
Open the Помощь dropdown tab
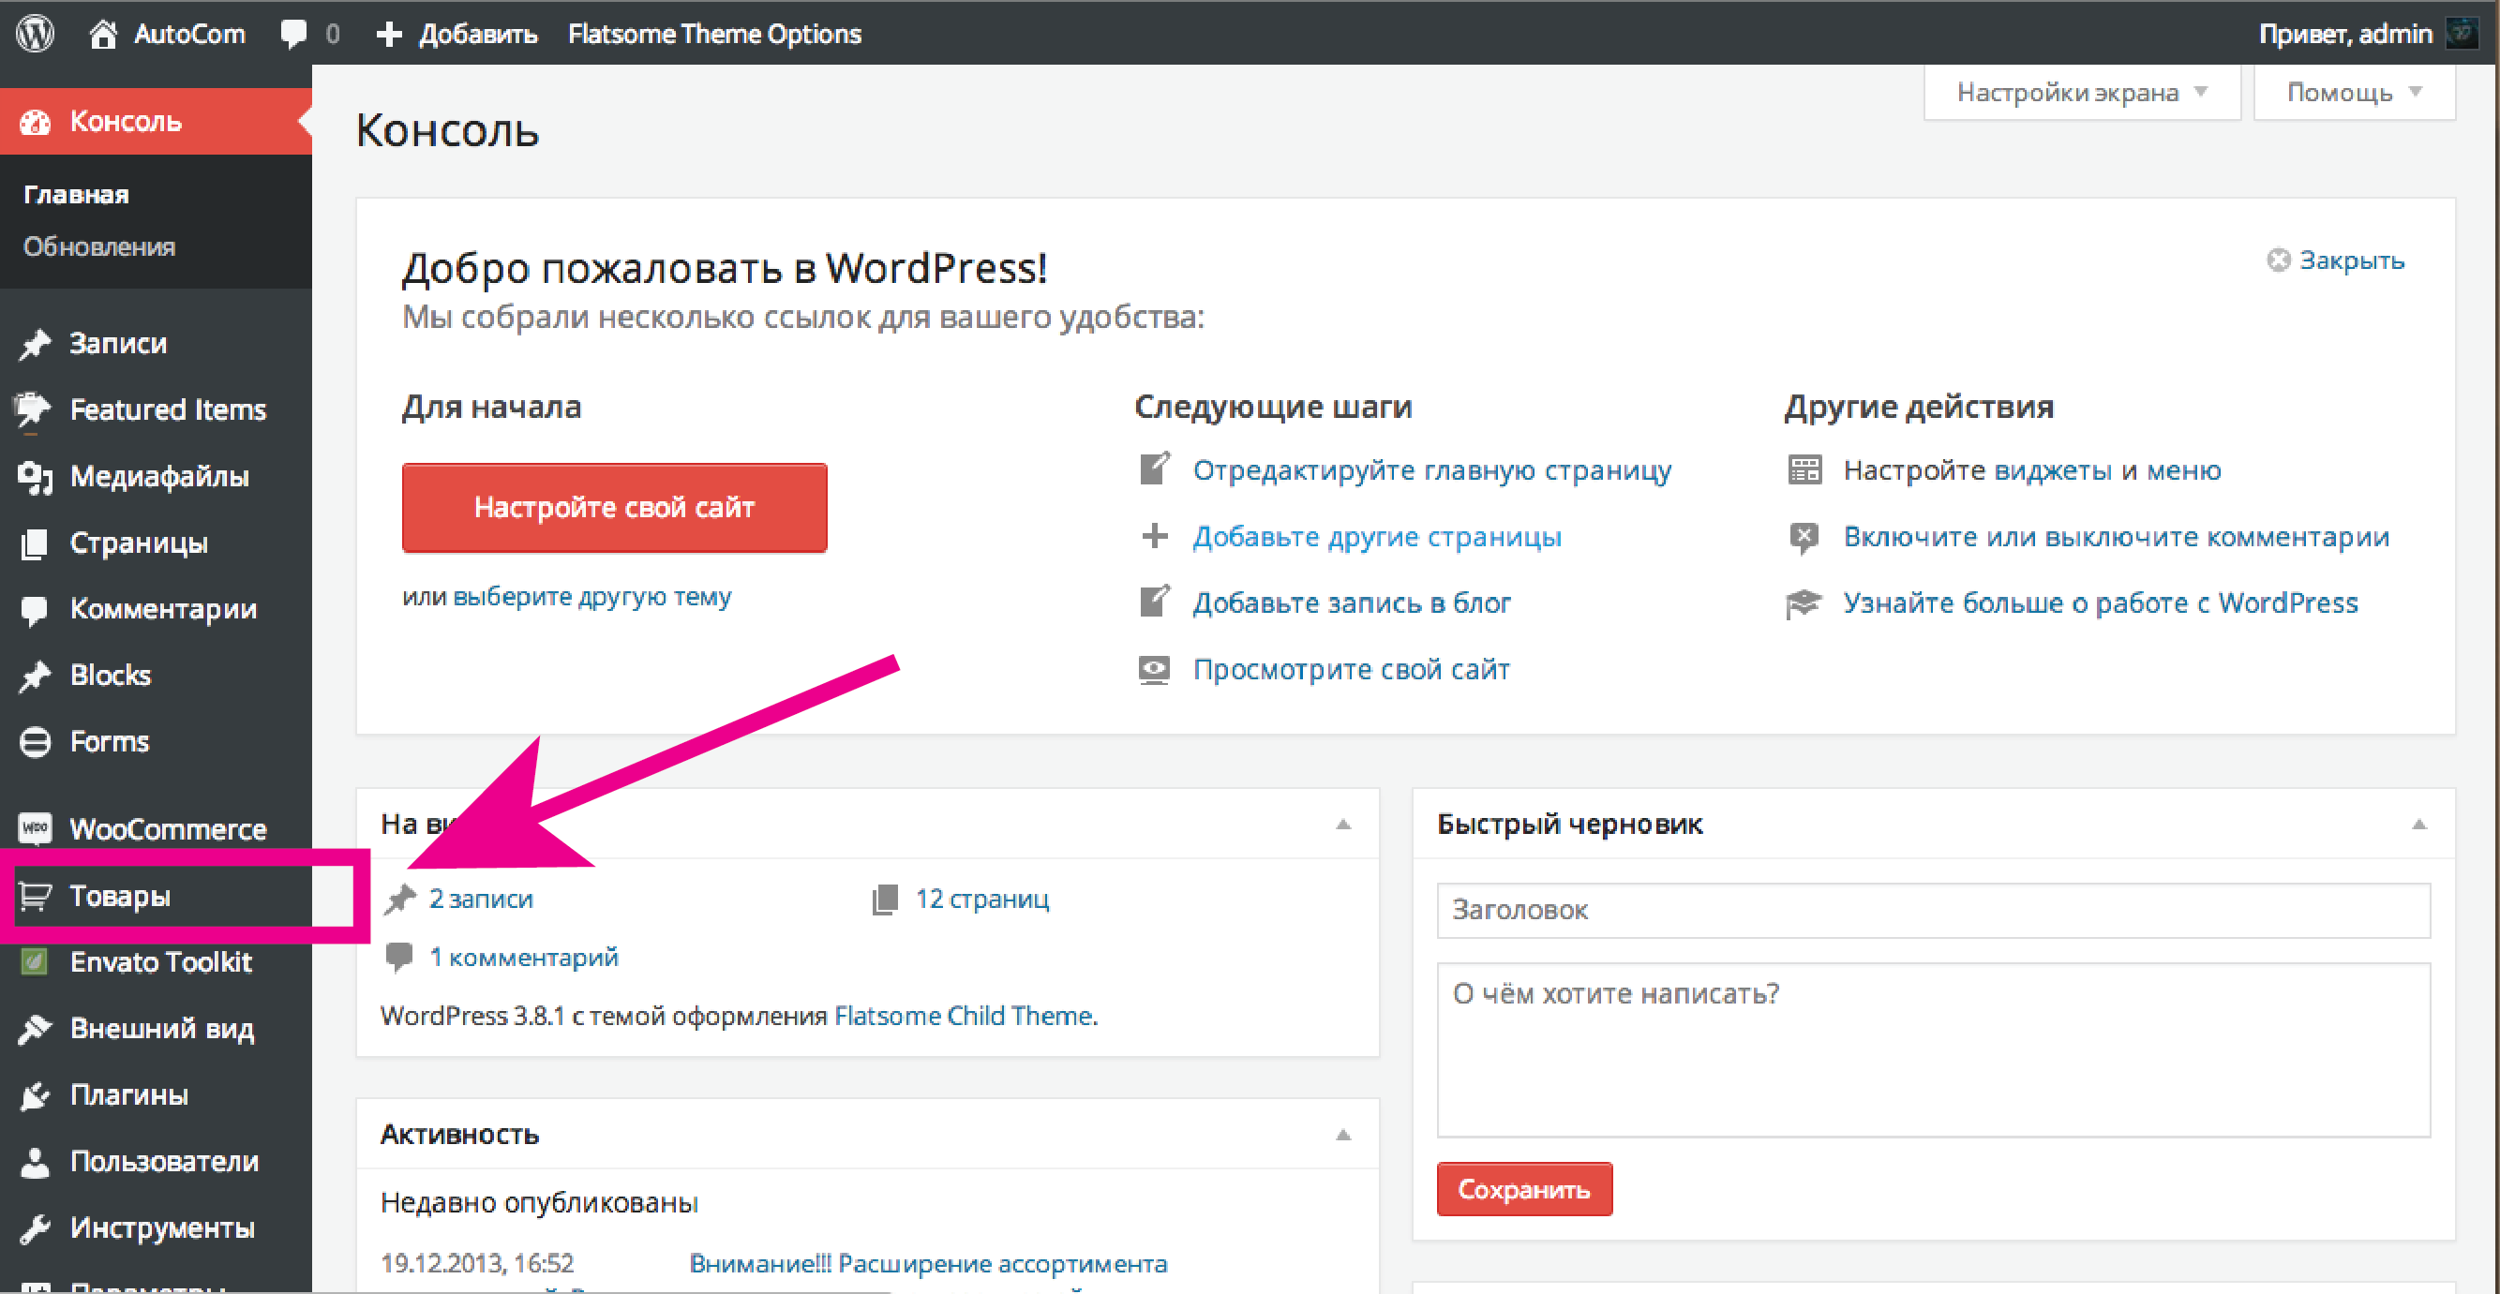(2355, 92)
